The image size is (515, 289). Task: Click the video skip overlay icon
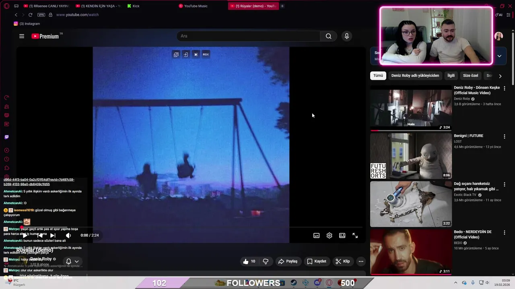pyautogui.click(x=196, y=55)
